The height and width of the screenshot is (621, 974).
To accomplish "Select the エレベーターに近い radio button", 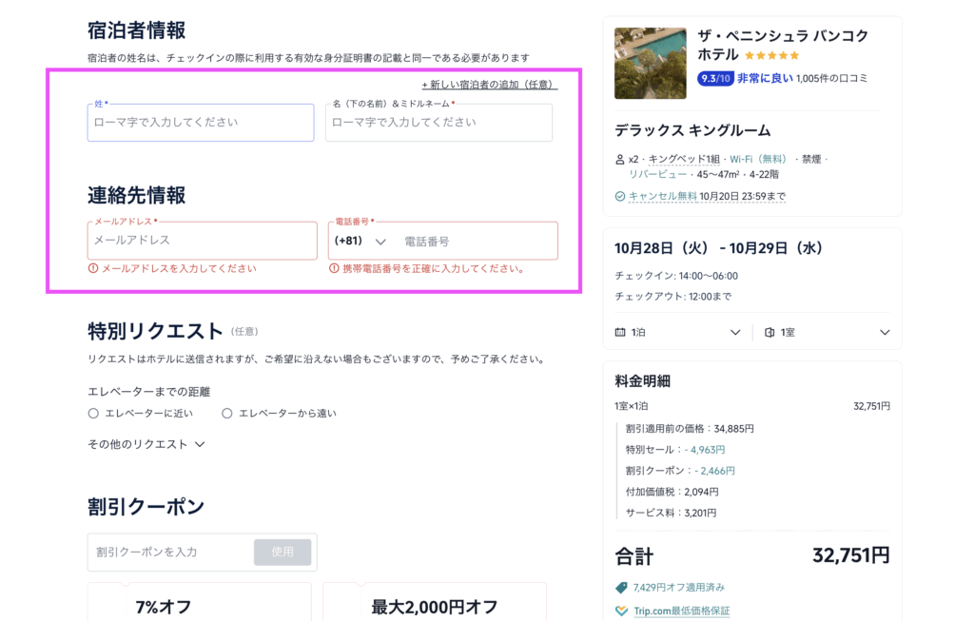I will pos(93,414).
